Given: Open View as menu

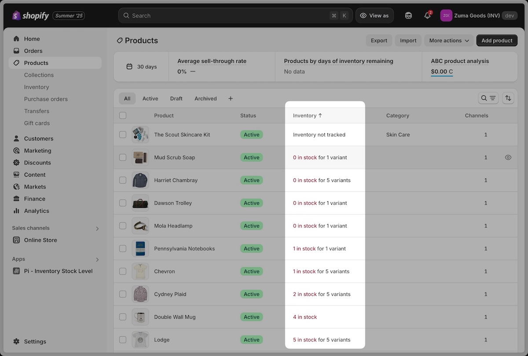Looking at the screenshot, I should (374, 15).
